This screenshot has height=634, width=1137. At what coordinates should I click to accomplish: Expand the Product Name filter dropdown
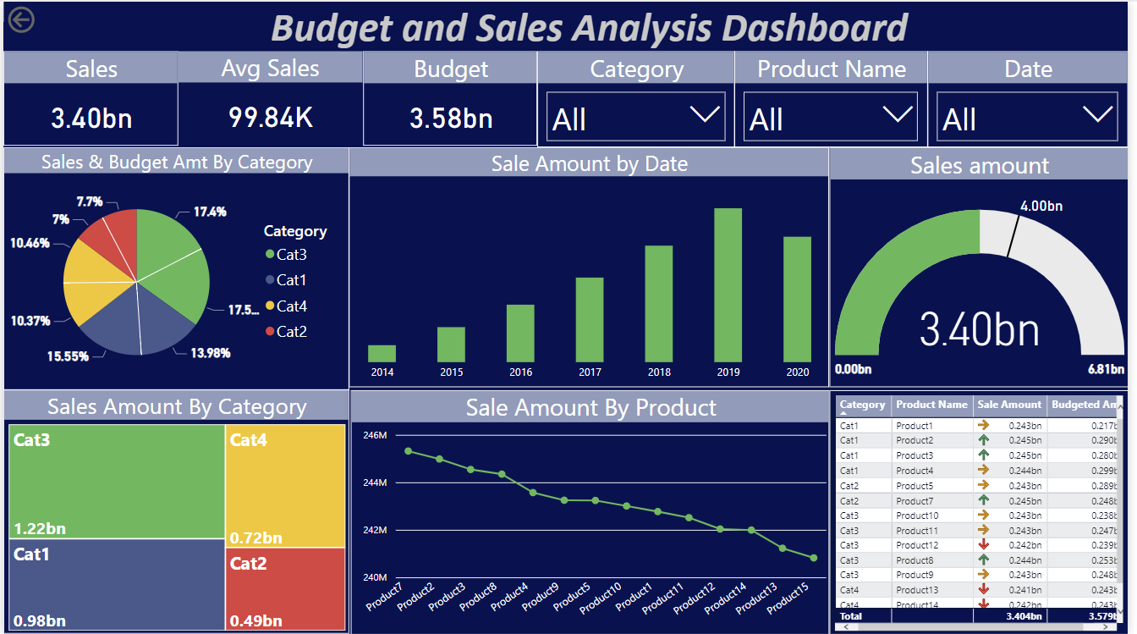pos(897,116)
